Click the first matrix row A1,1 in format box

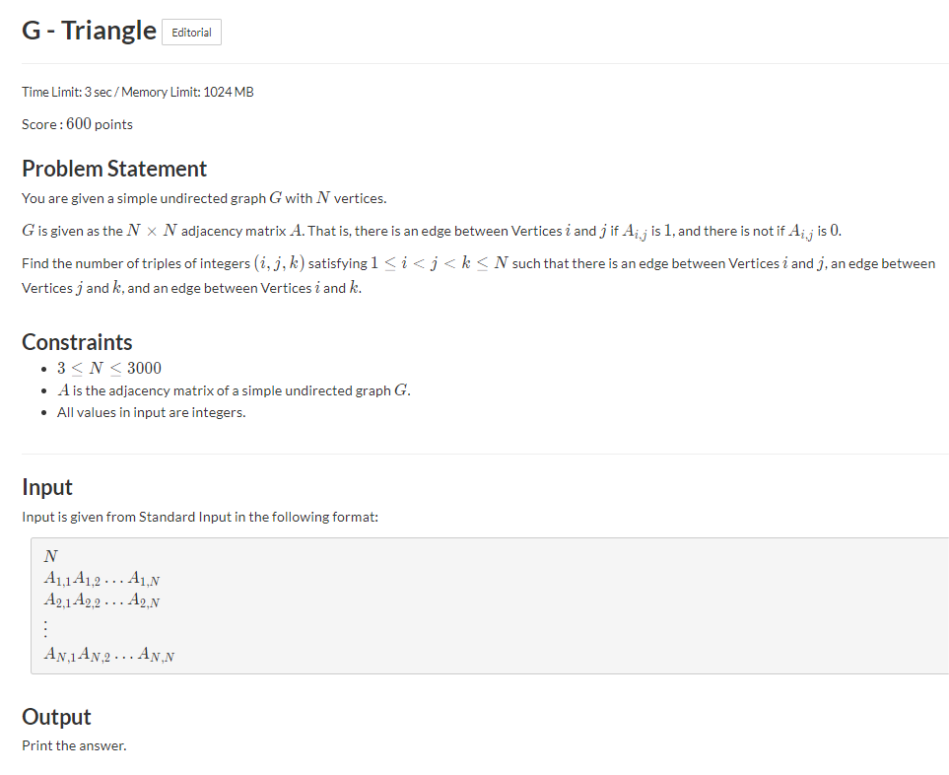point(102,578)
